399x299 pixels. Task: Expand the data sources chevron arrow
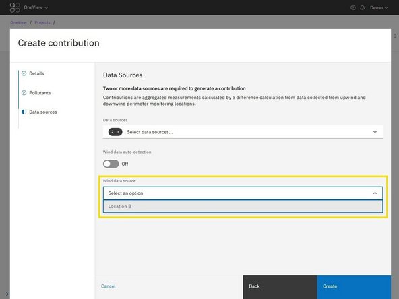tap(375, 132)
